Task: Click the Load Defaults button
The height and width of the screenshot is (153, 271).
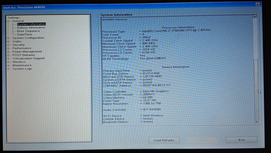Action: [164, 140]
